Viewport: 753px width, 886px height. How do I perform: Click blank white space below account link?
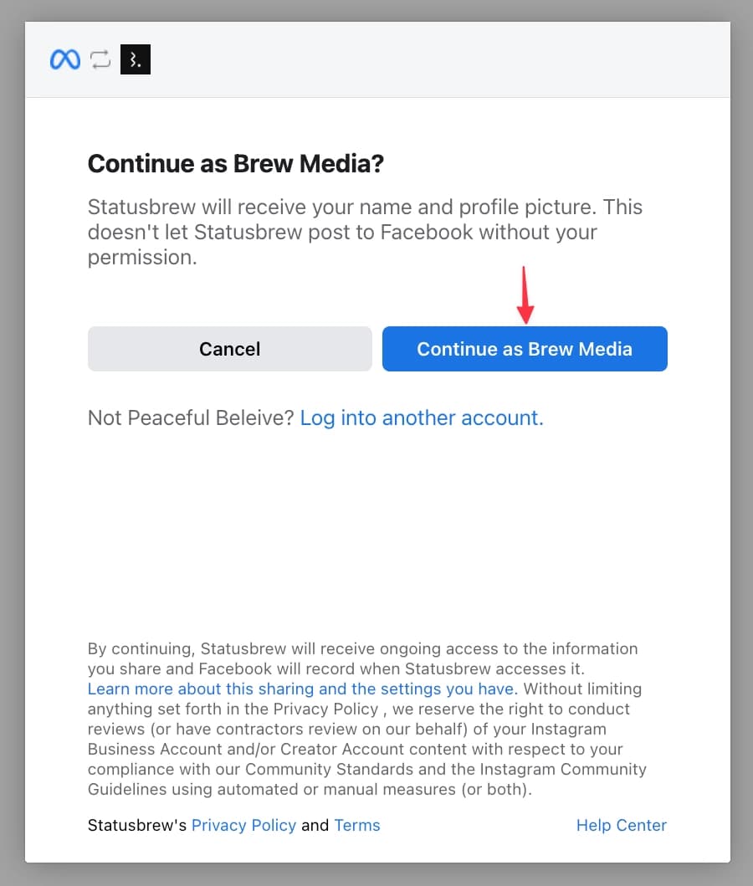(377, 531)
